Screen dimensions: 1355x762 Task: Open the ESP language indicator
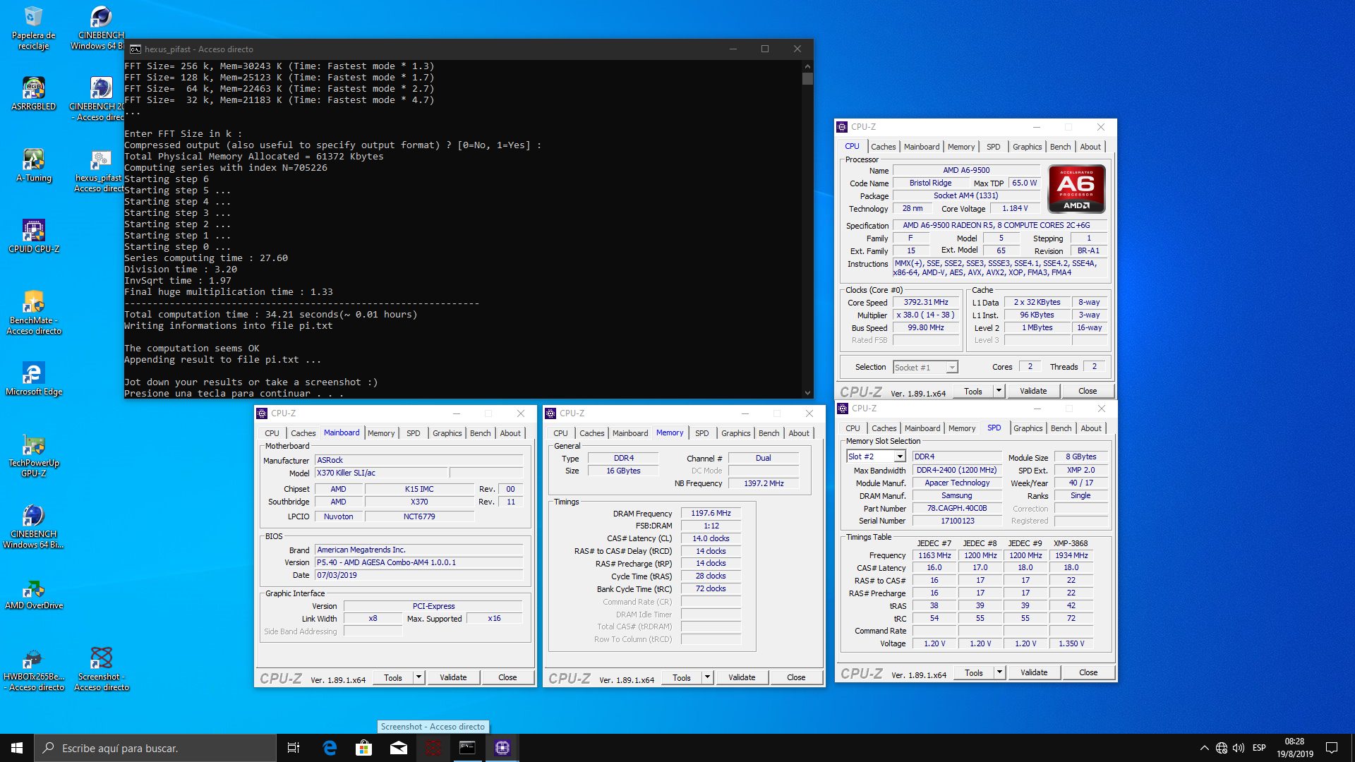1259,748
